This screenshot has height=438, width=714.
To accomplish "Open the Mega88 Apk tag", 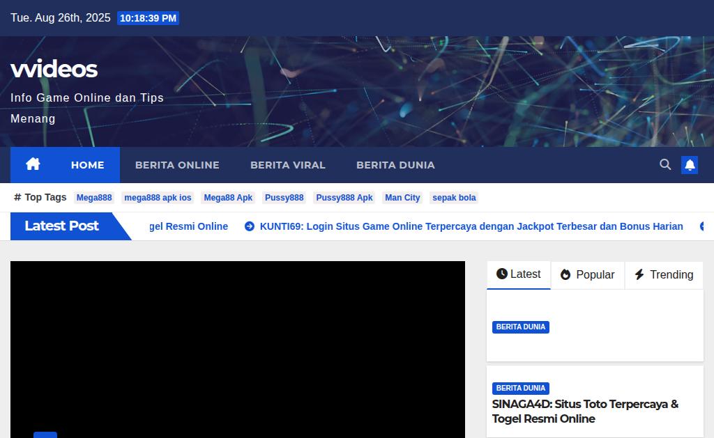I will (x=228, y=197).
